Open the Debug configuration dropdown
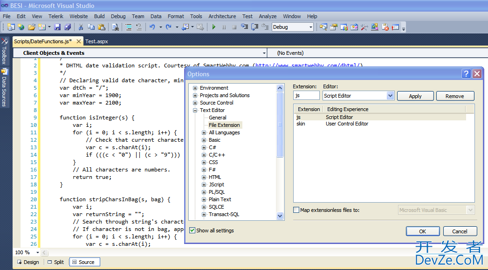The image size is (488, 270). coord(311,27)
